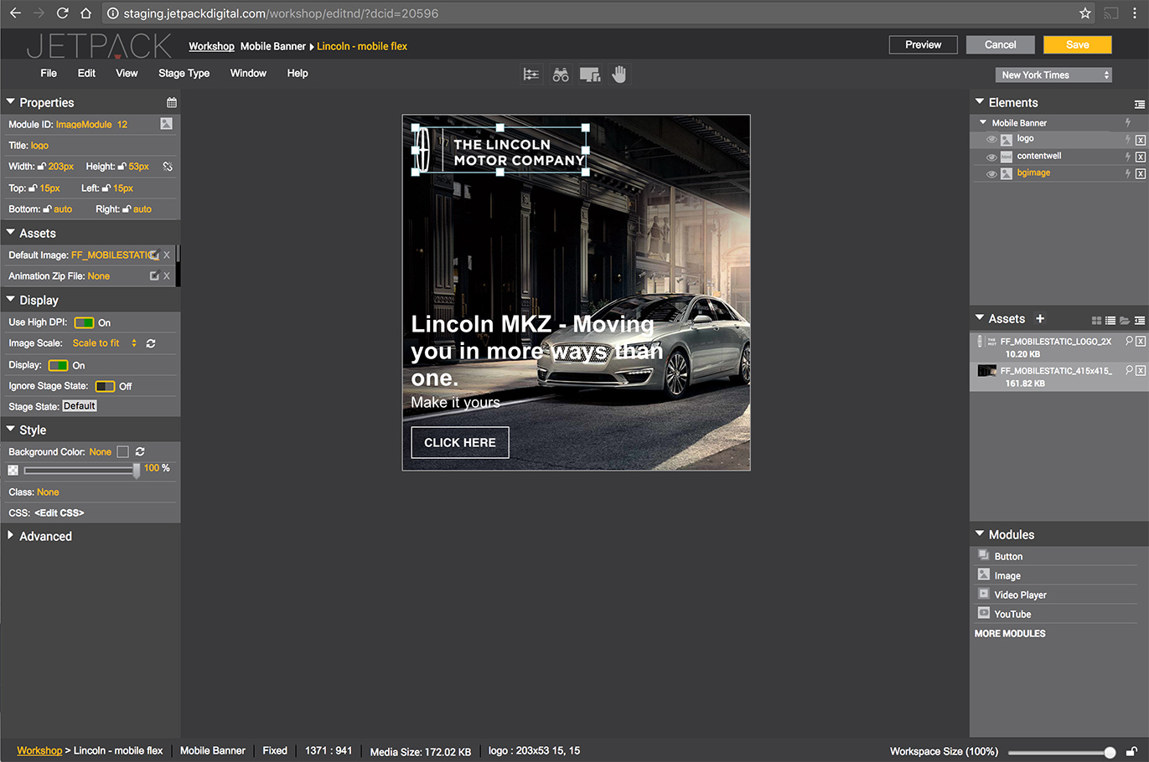Switch Assets panel to grid view
Image resolution: width=1149 pixels, height=762 pixels.
click(1096, 321)
